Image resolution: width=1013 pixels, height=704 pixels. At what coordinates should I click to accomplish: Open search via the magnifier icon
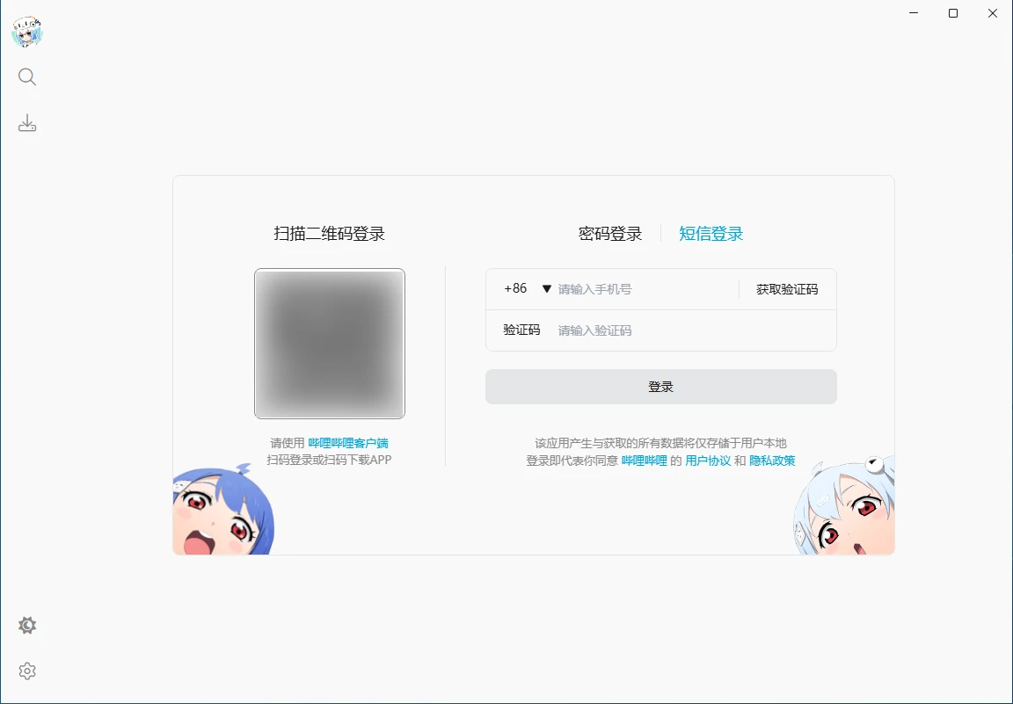pos(27,77)
